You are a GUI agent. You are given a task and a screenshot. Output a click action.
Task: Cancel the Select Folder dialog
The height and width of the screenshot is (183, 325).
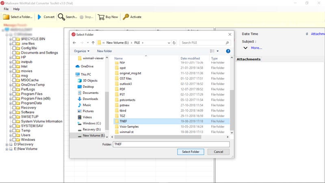(219, 152)
